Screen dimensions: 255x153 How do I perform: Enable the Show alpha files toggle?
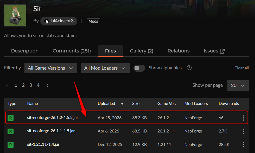coord(139,68)
